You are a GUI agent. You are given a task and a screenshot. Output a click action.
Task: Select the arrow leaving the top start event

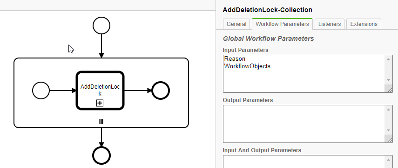pos(101,46)
